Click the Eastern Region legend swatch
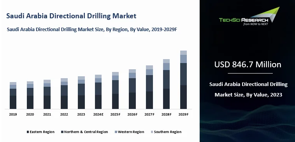The height and width of the screenshot is (142, 295). [28, 132]
